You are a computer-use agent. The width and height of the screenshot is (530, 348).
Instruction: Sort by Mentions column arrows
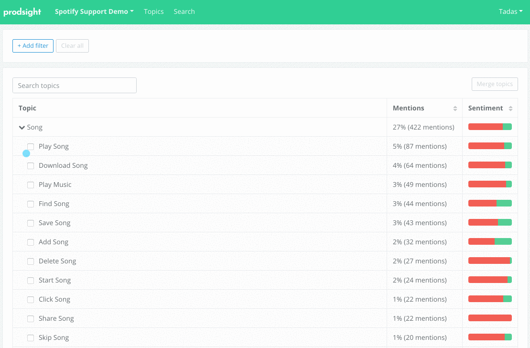coord(455,109)
